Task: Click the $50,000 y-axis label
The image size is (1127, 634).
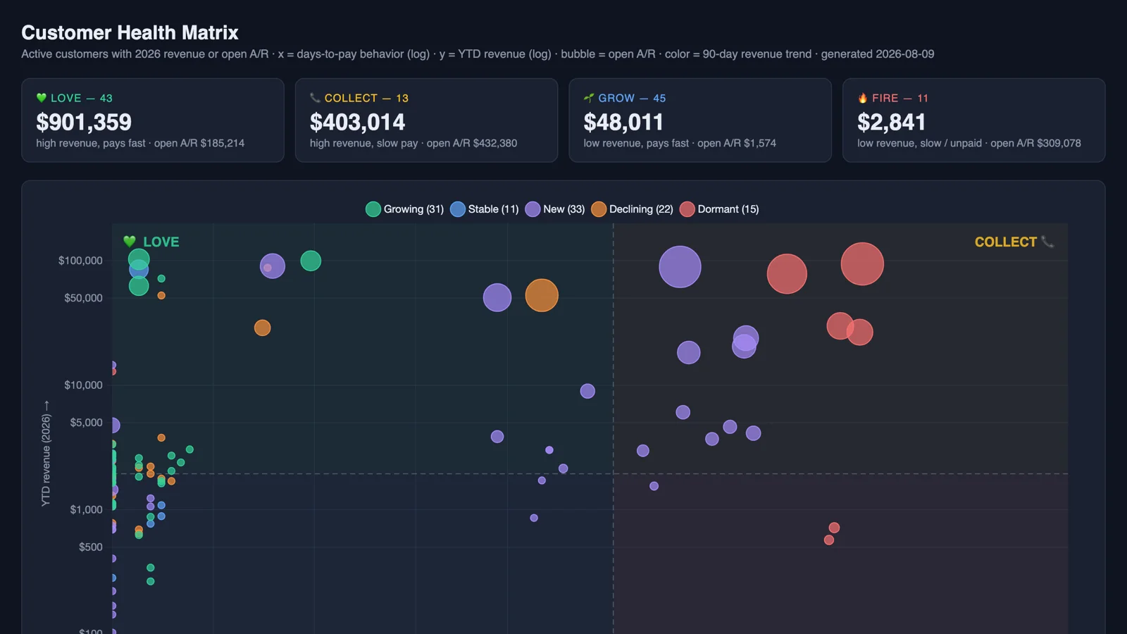Action: coord(83,298)
